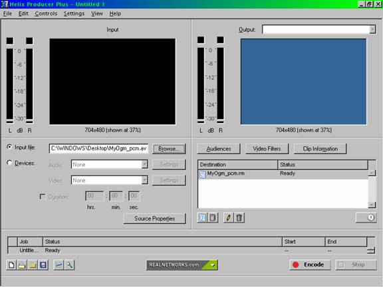Click the edit destination pencil icon
The height and width of the screenshot is (287, 383).
[228, 217]
